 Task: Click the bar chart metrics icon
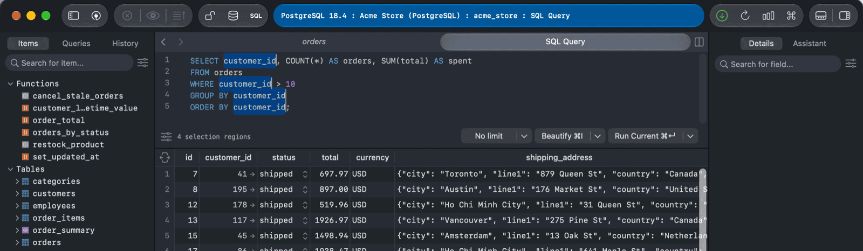click(768, 16)
